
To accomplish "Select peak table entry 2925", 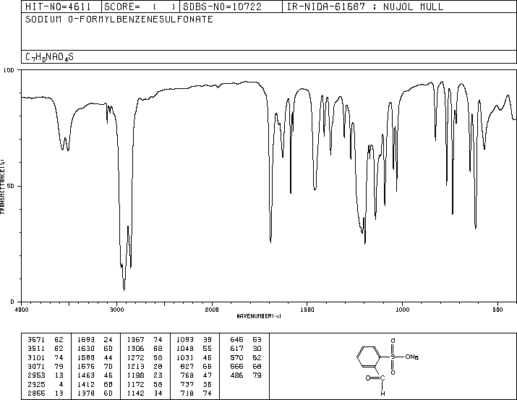I will (x=46, y=385).
